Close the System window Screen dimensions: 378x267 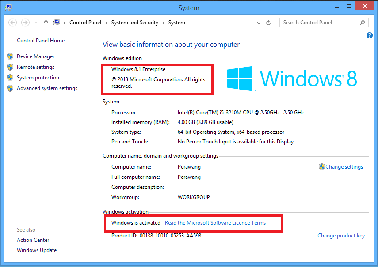(x=364, y=6)
